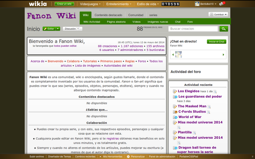The width and height of the screenshot is (255, 159).
Task: Click chat carousel left arrow
Action: point(173,55)
